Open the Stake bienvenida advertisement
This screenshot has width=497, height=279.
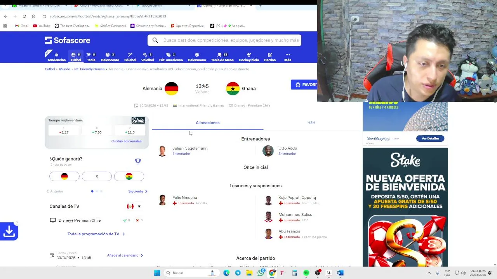405,207
